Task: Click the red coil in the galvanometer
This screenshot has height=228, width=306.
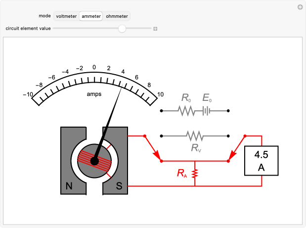Action: point(94,161)
